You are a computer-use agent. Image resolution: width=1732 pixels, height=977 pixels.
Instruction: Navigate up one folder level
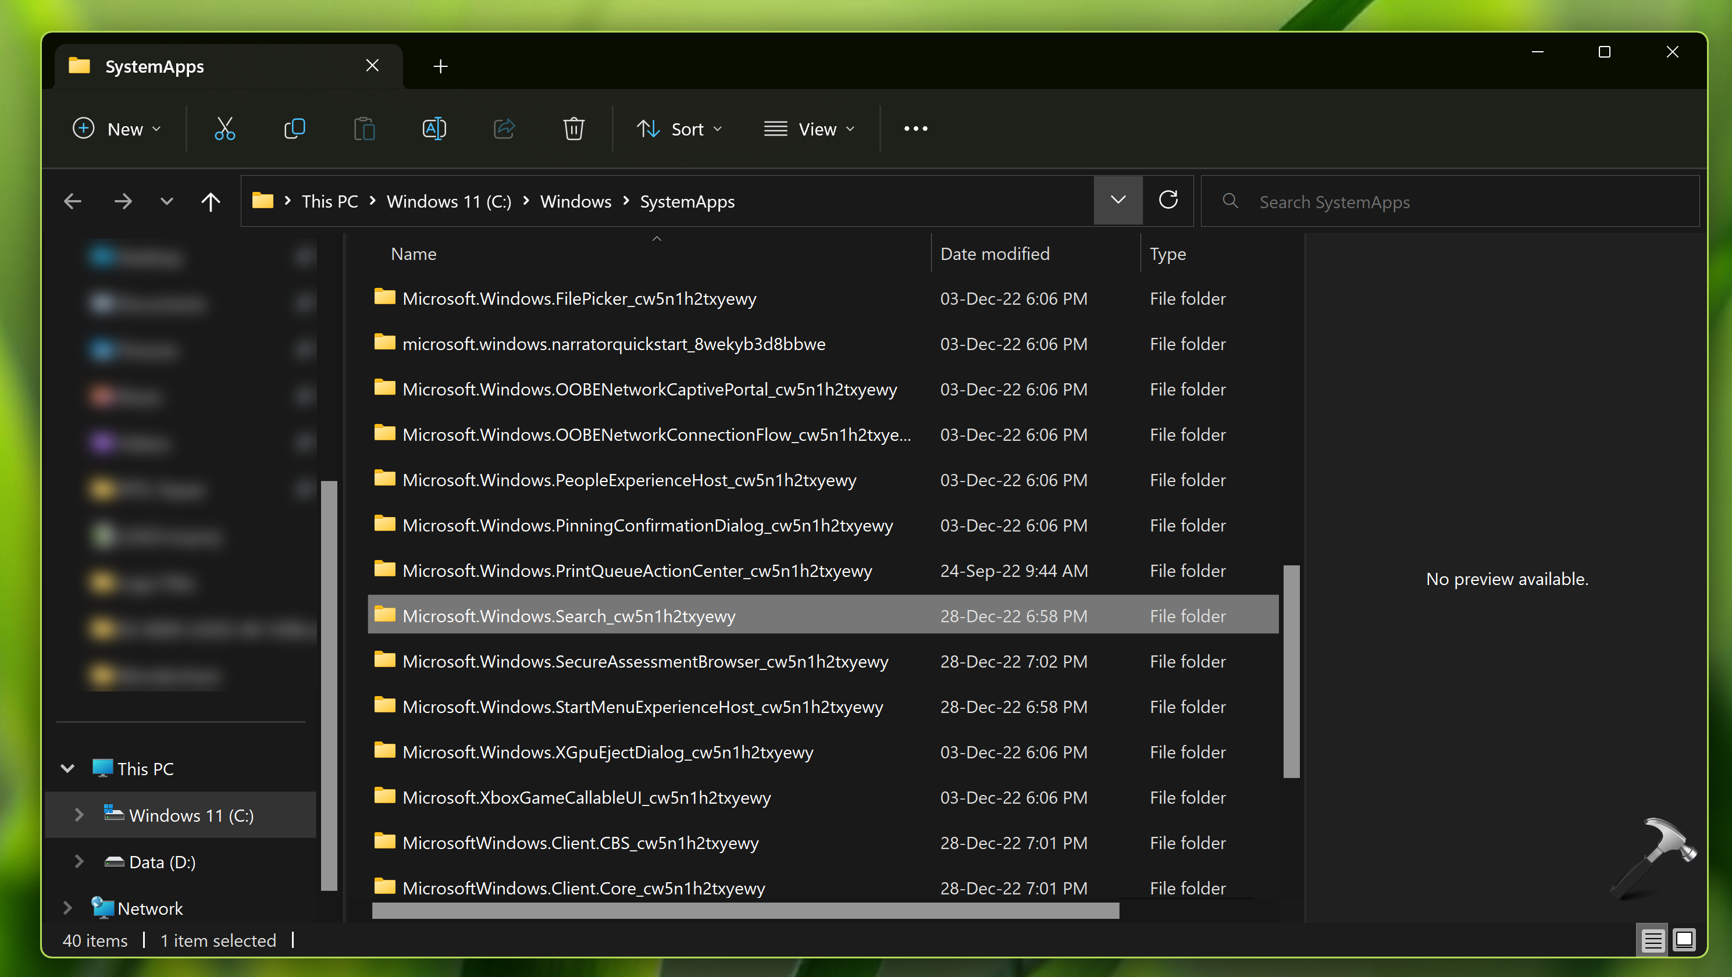pyautogui.click(x=211, y=201)
